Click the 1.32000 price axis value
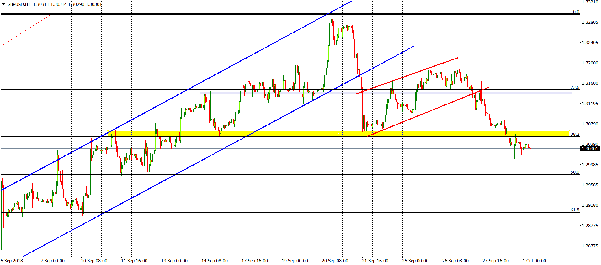 pos(590,63)
